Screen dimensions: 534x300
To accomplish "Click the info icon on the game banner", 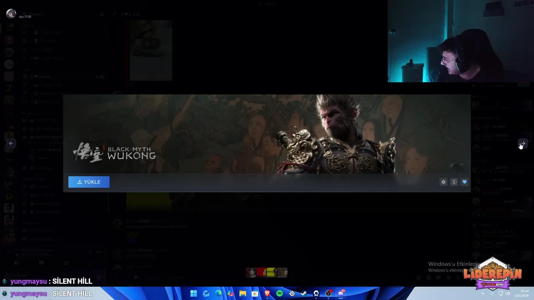I will point(454,182).
